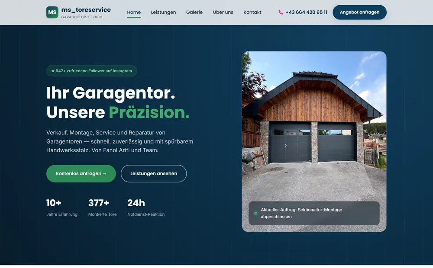Click the pink phone icon
The width and height of the screenshot is (433, 268).
[x=281, y=12]
